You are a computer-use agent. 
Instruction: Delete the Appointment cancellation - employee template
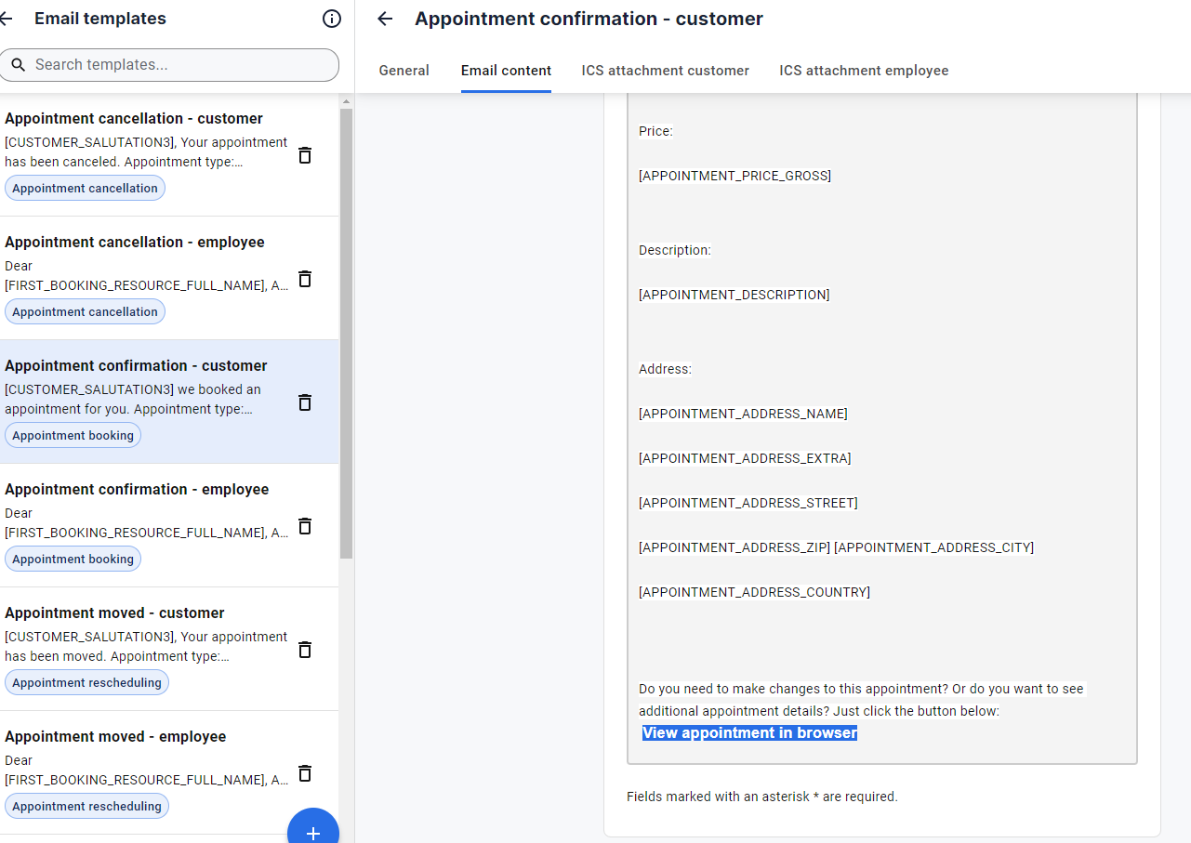pyautogui.click(x=304, y=279)
